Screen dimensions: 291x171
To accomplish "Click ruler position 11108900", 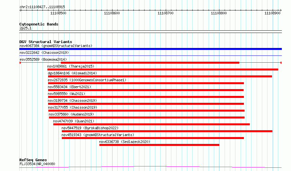I will [272, 13].
